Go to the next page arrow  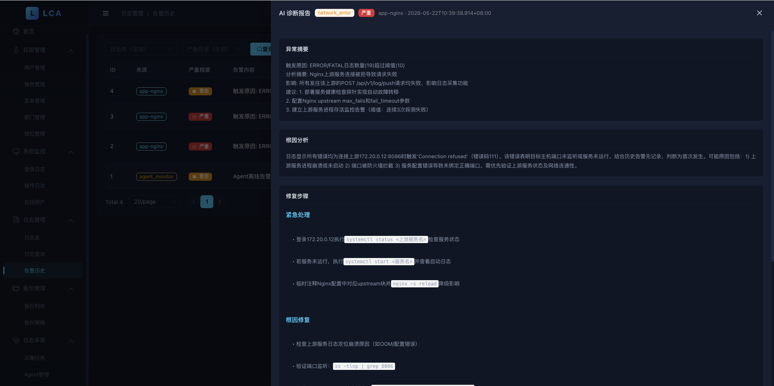click(220, 202)
